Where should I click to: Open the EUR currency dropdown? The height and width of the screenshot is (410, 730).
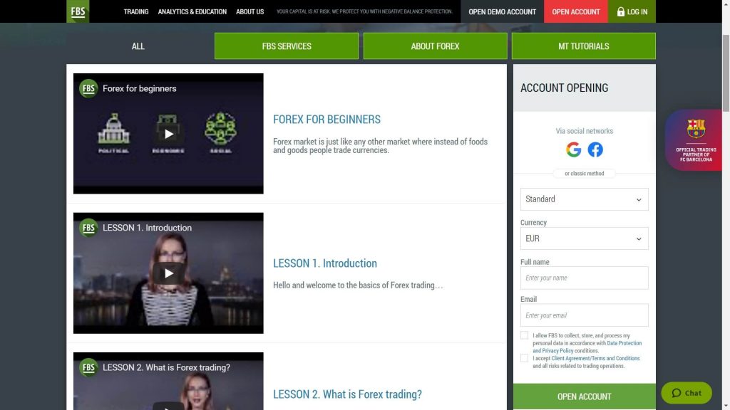click(x=584, y=238)
